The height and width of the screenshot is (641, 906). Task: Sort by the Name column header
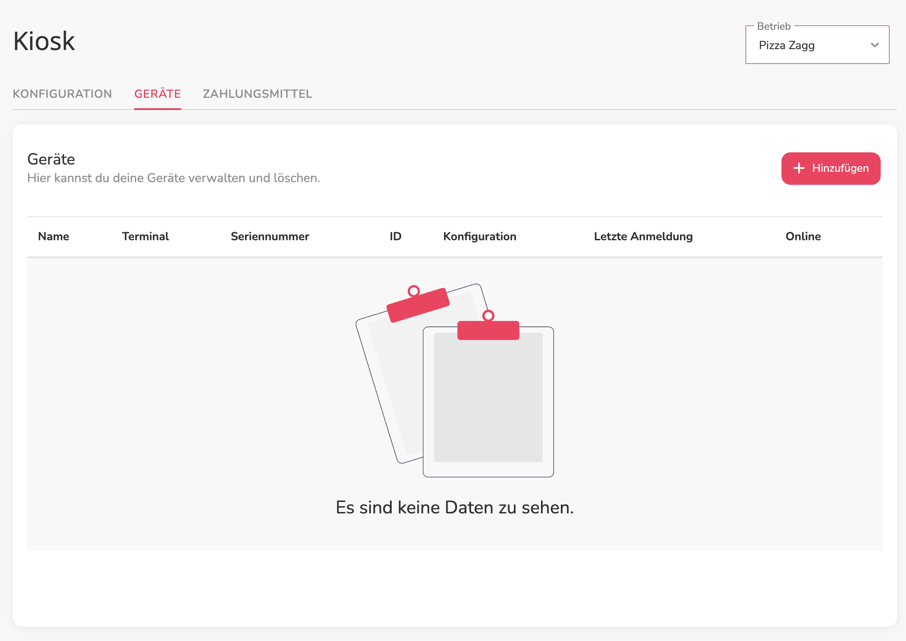click(54, 236)
